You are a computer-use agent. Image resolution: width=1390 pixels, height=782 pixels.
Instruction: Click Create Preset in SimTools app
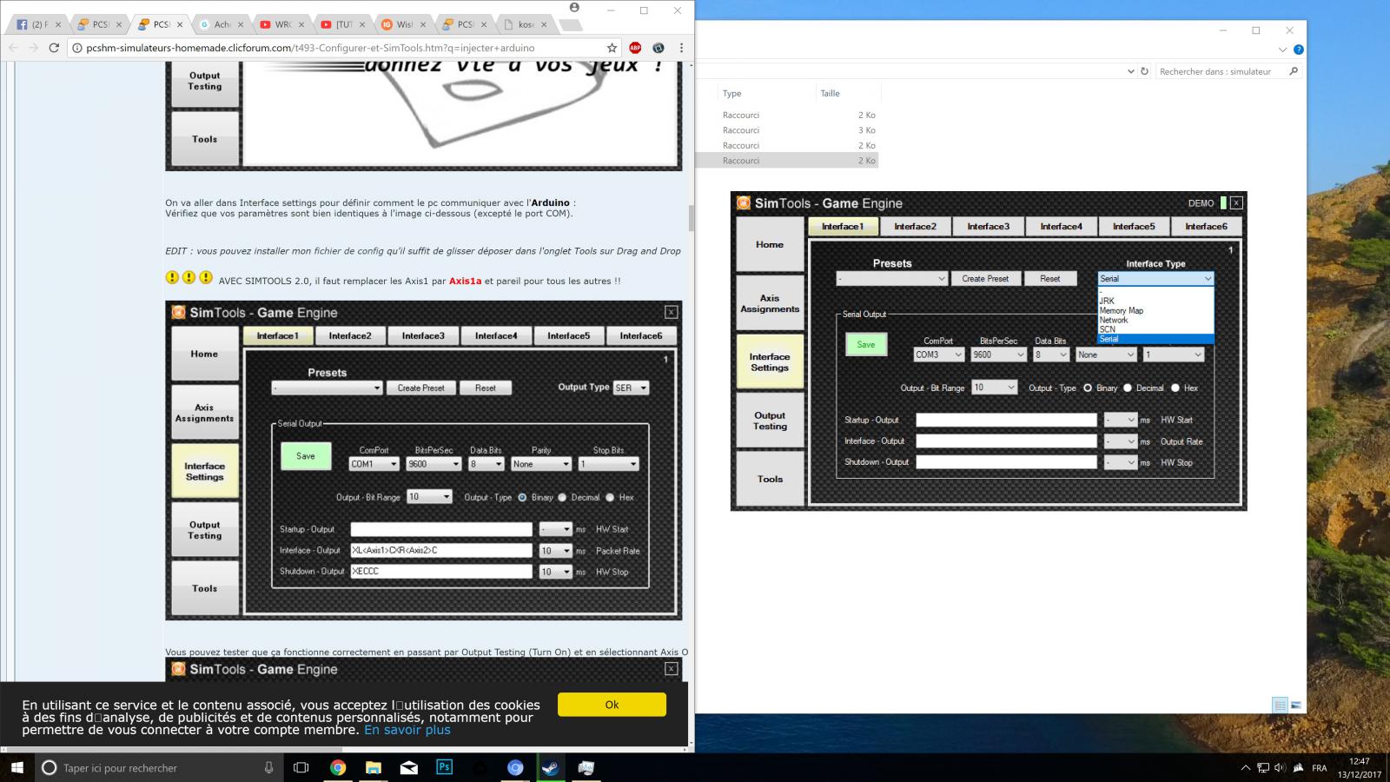(x=985, y=278)
